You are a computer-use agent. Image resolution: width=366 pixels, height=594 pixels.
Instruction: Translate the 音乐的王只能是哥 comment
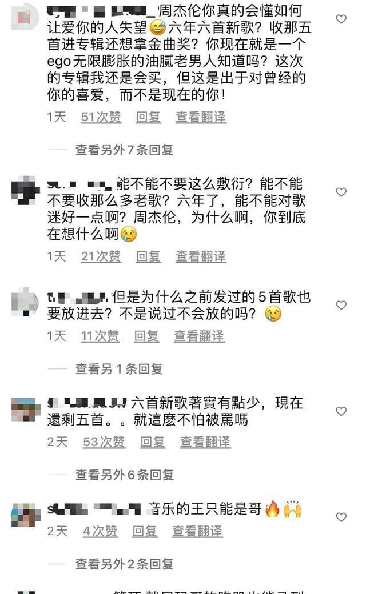click(x=197, y=532)
